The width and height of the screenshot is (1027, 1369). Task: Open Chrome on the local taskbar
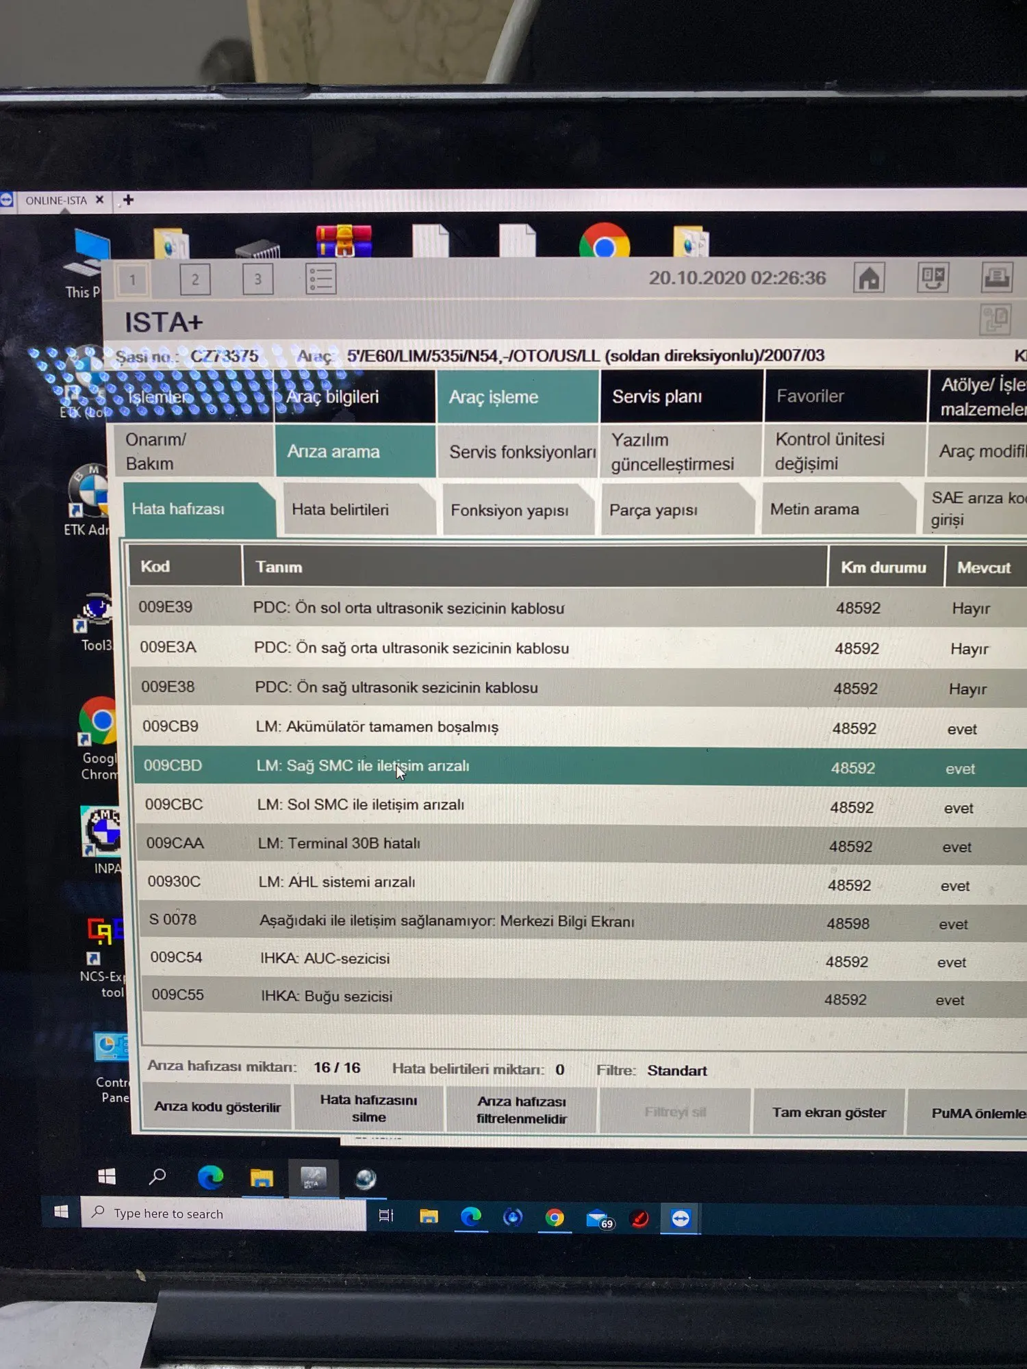coord(555,1218)
